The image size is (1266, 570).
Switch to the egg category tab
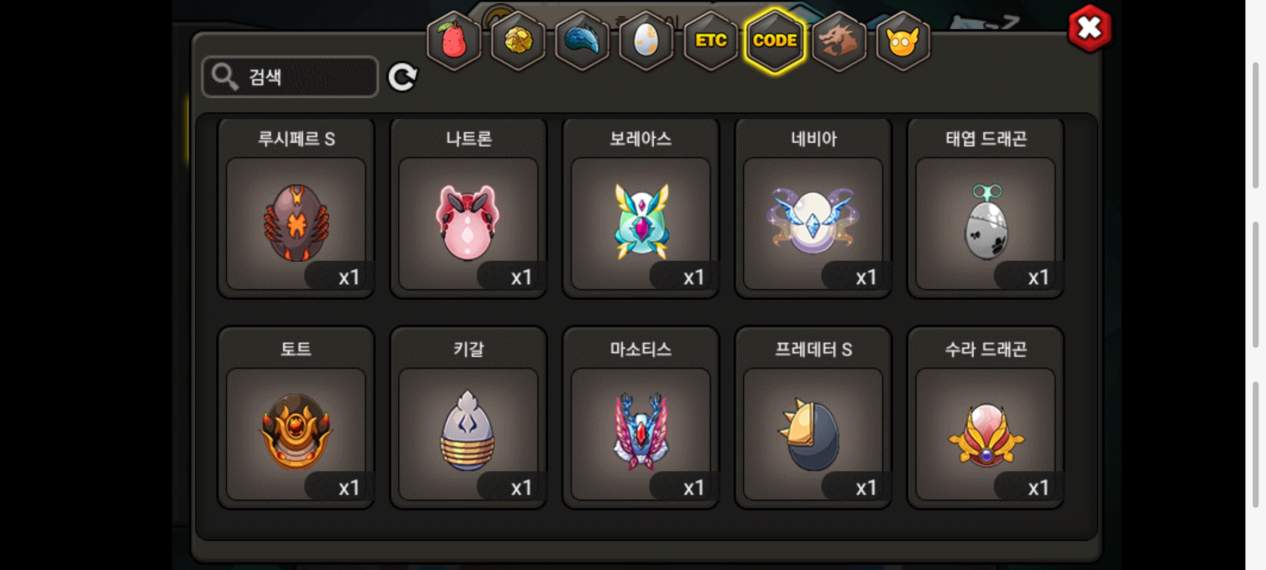click(646, 41)
